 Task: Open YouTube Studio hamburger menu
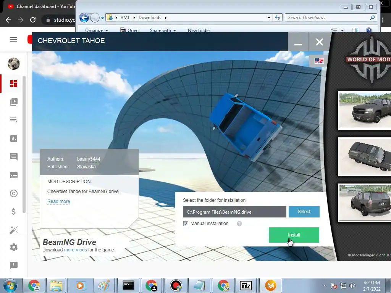tap(14, 39)
